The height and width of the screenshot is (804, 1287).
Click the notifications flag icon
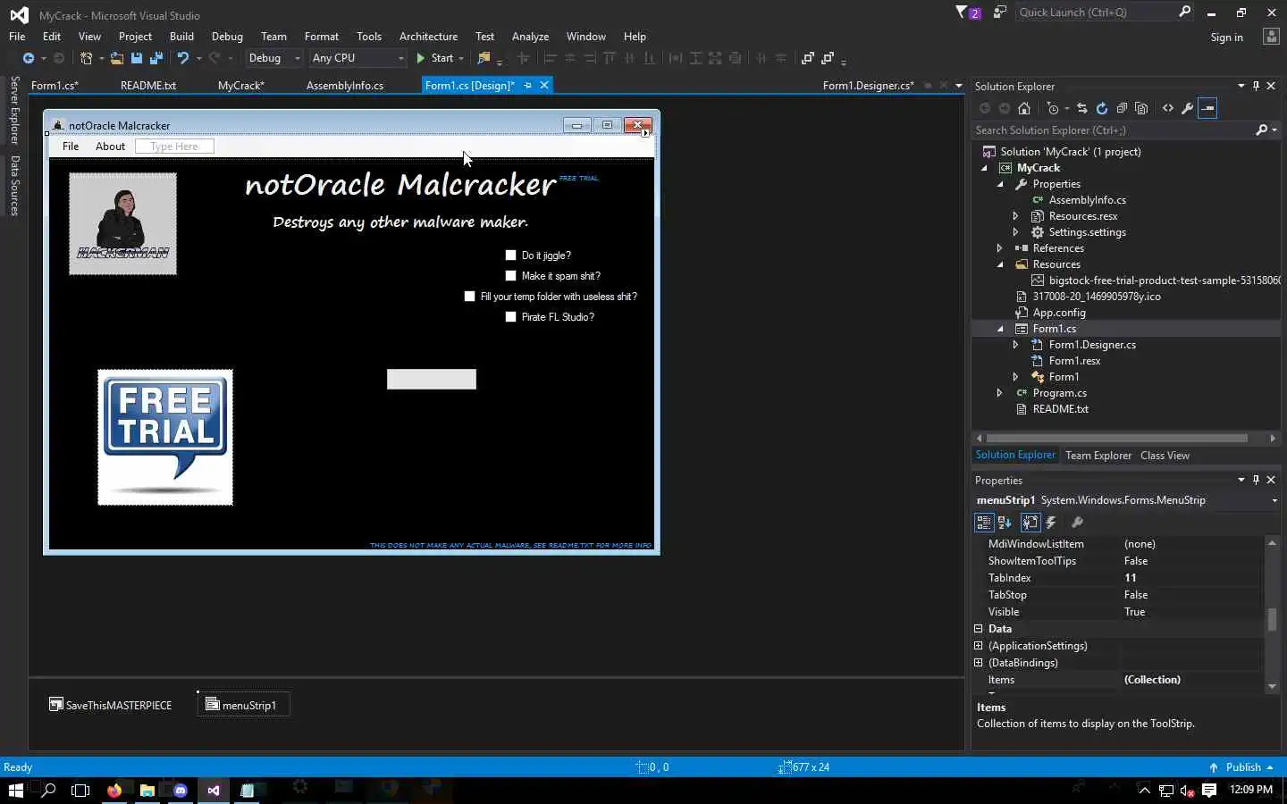coord(967,13)
